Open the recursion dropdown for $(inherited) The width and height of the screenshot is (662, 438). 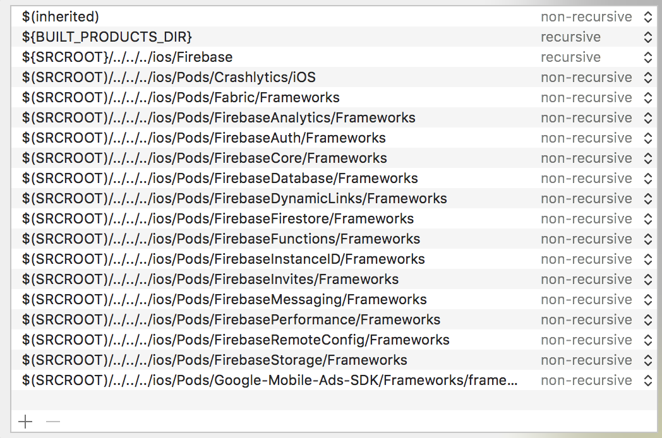pyautogui.click(x=648, y=16)
